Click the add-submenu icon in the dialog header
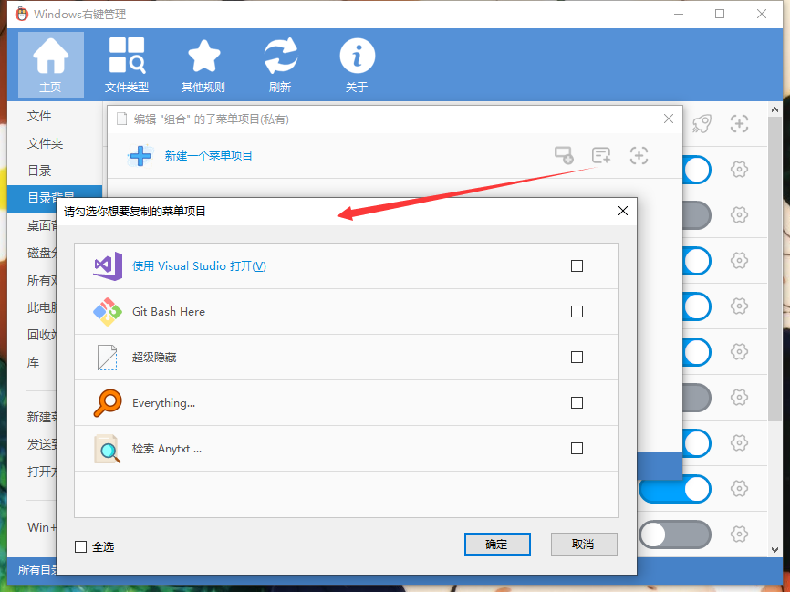This screenshot has width=790, height=592. point(600,155)
